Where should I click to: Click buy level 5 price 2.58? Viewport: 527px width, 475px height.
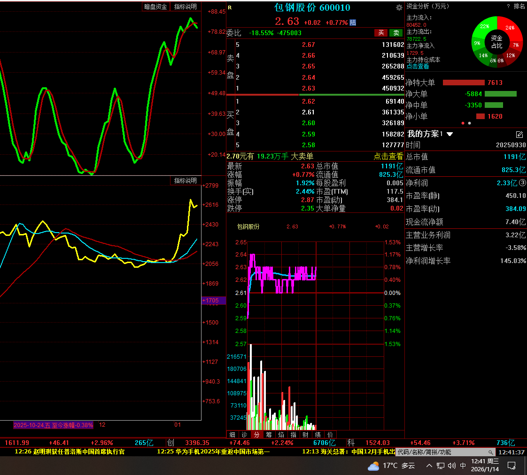coord(308,145)
